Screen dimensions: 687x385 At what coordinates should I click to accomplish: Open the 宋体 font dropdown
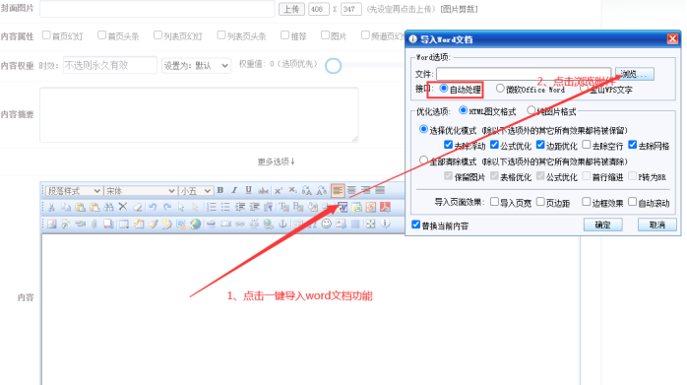tap(140, 191)
